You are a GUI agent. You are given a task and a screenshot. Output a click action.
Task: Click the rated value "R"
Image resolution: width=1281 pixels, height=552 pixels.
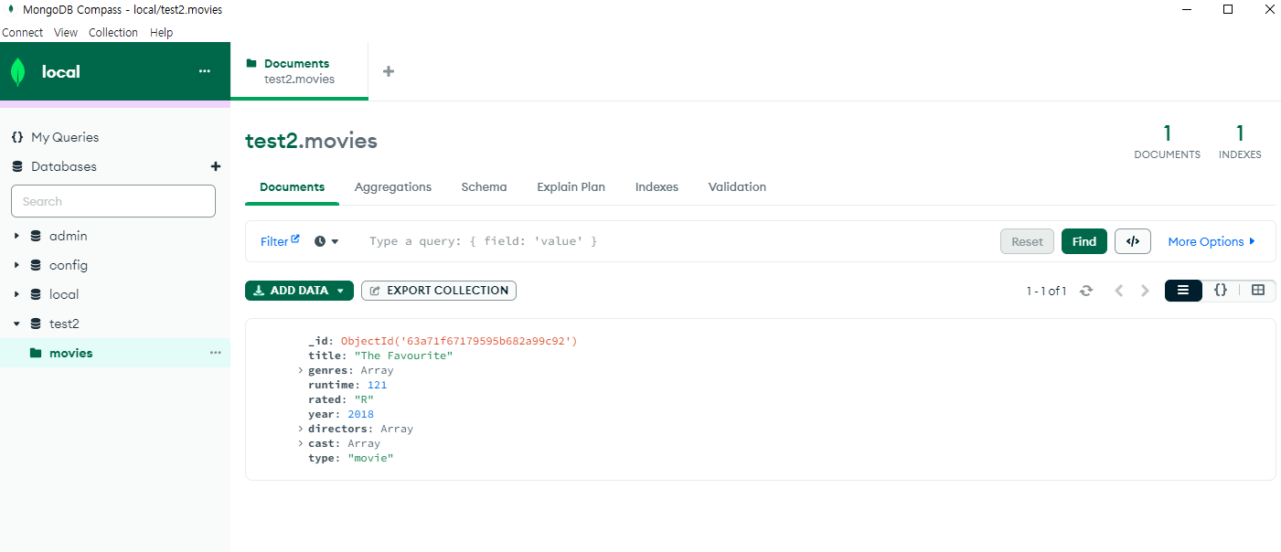[x=364, y=399]
